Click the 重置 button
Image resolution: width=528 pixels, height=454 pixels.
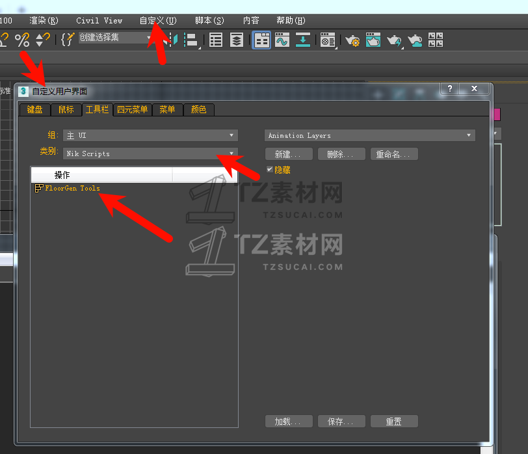[394, 421]
